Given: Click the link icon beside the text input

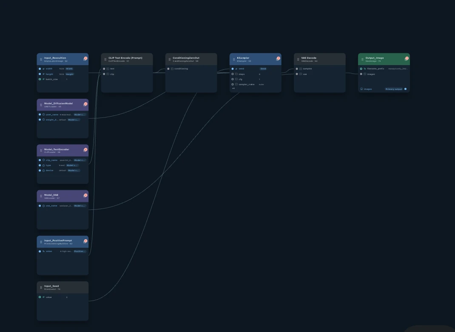Looking at the screenshot, I should (108, 69).
